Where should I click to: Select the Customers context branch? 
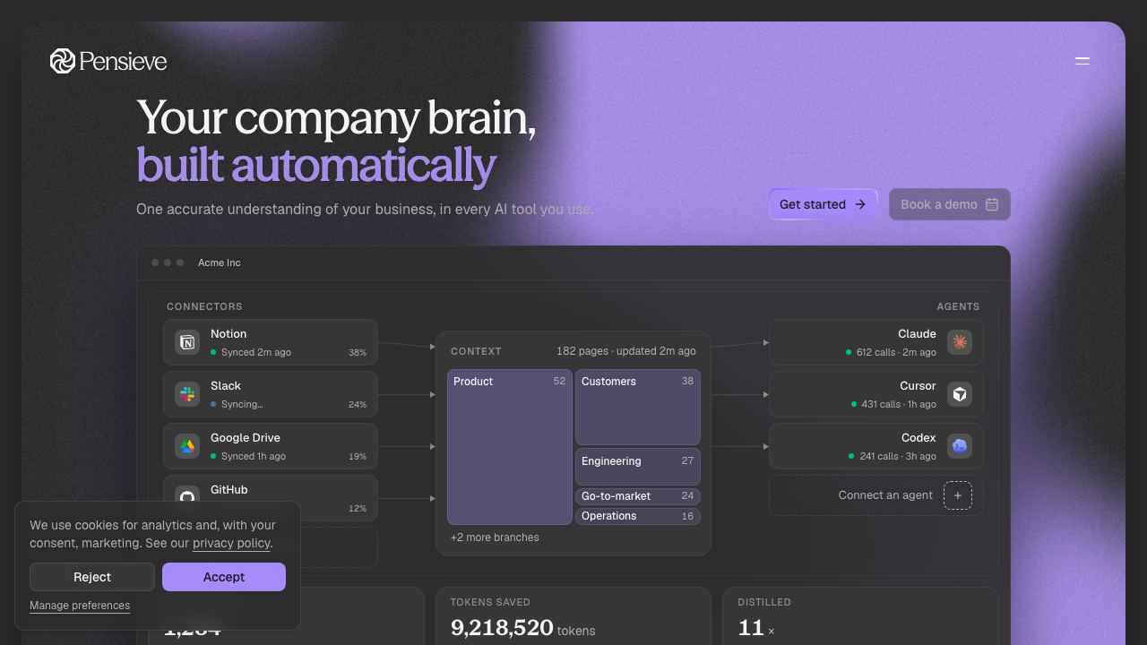coord(638,408)
